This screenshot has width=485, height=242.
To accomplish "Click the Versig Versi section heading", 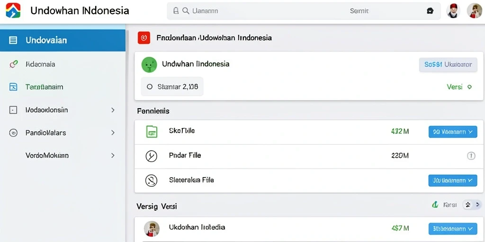I will [x=156, y=207].
